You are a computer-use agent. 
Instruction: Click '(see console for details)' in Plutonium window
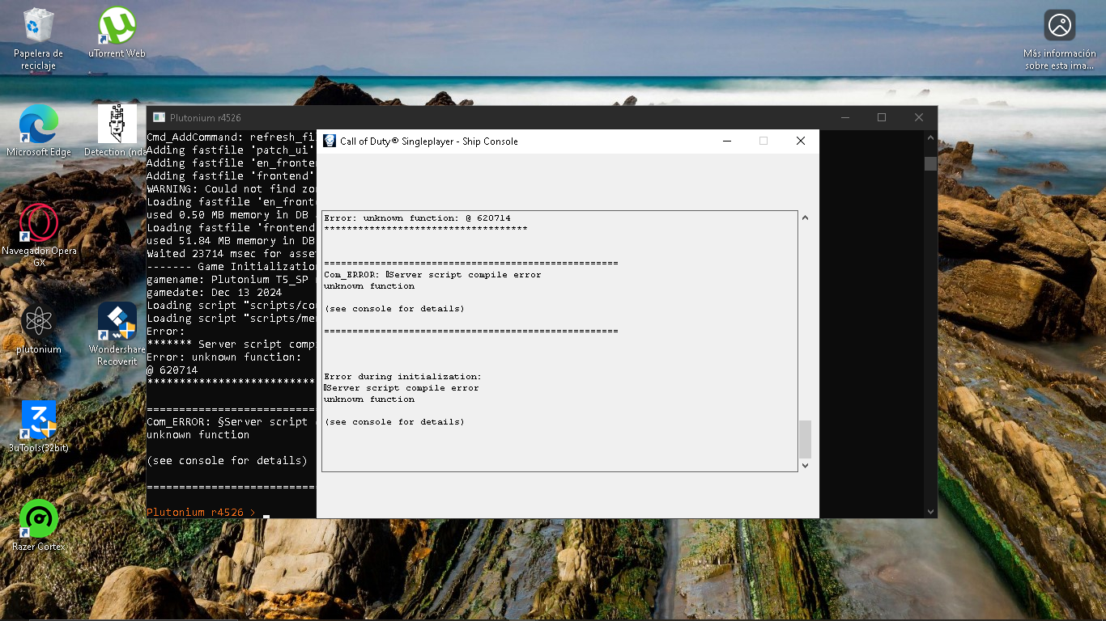pos(227,461)
